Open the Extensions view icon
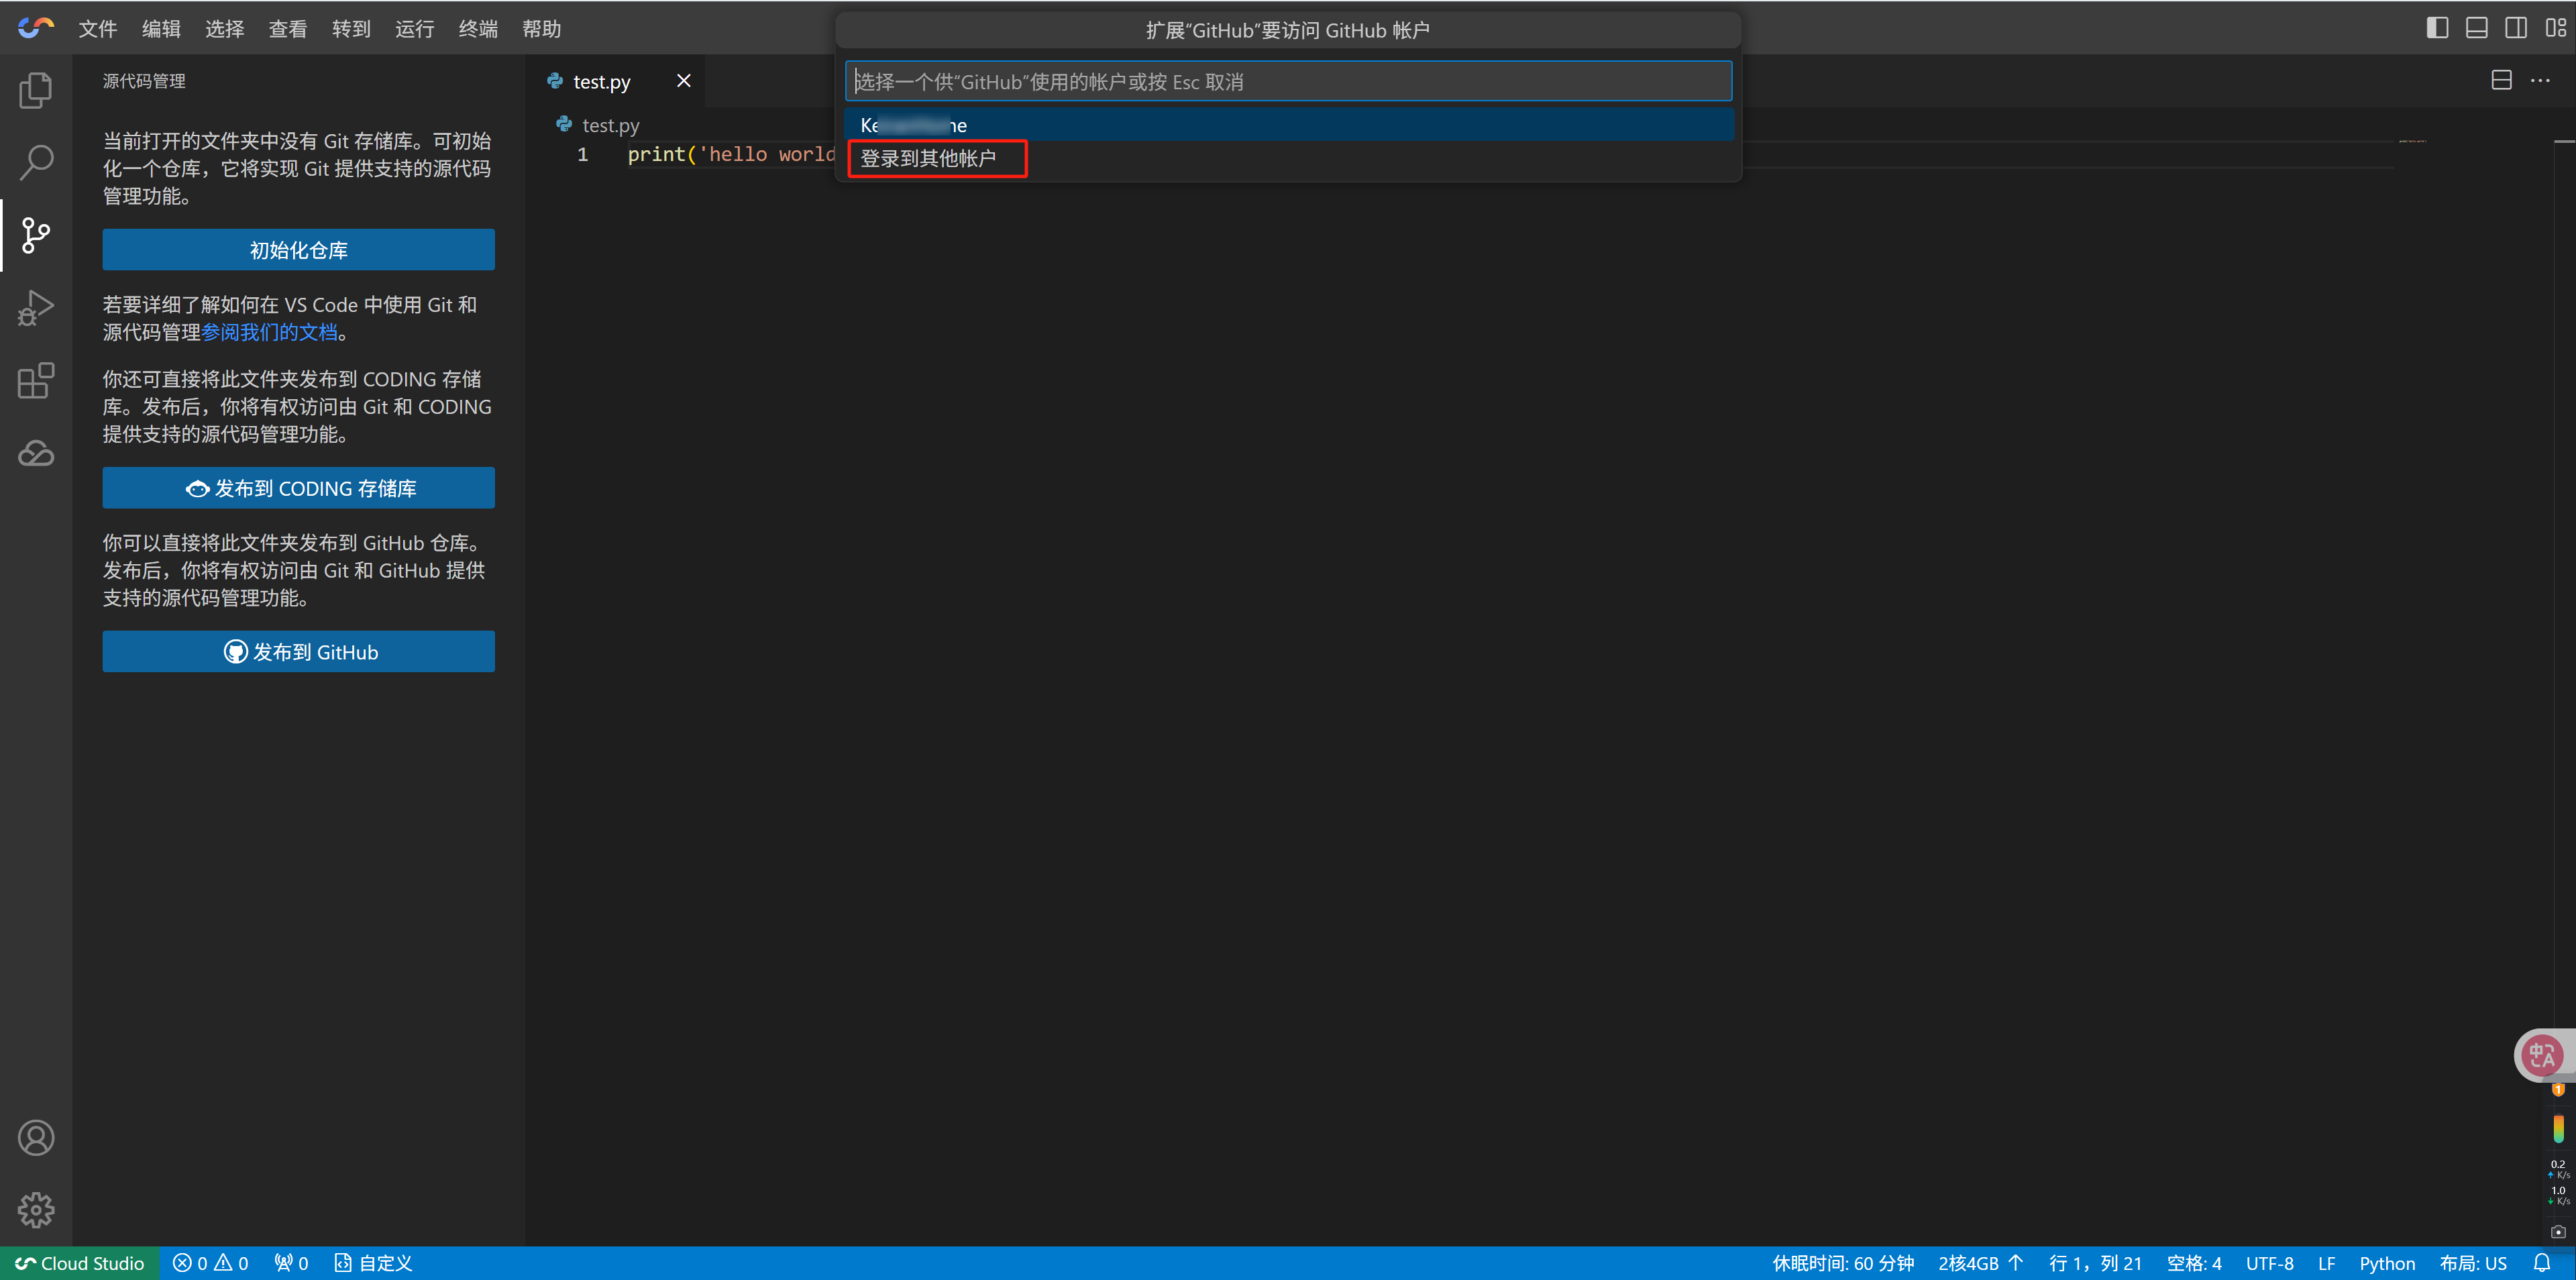2576x1280 pixels. click(x=36, y=380)
